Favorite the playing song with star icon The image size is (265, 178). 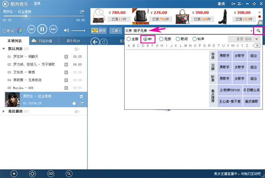[x=74, y=103]
